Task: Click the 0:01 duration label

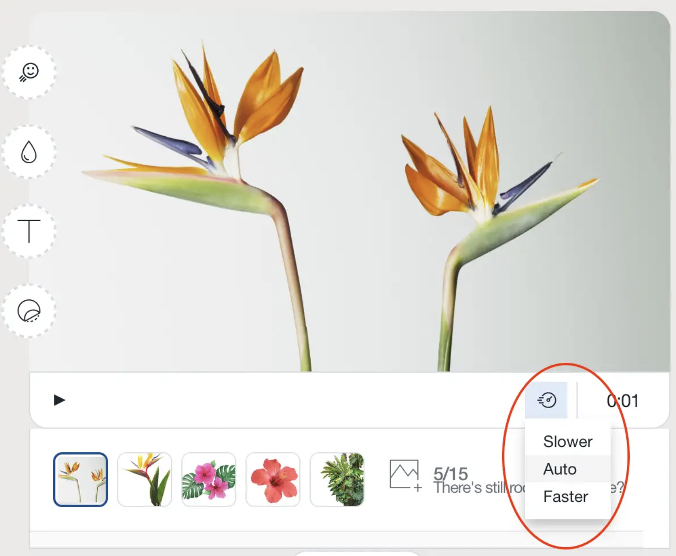Action: point(622,401)
